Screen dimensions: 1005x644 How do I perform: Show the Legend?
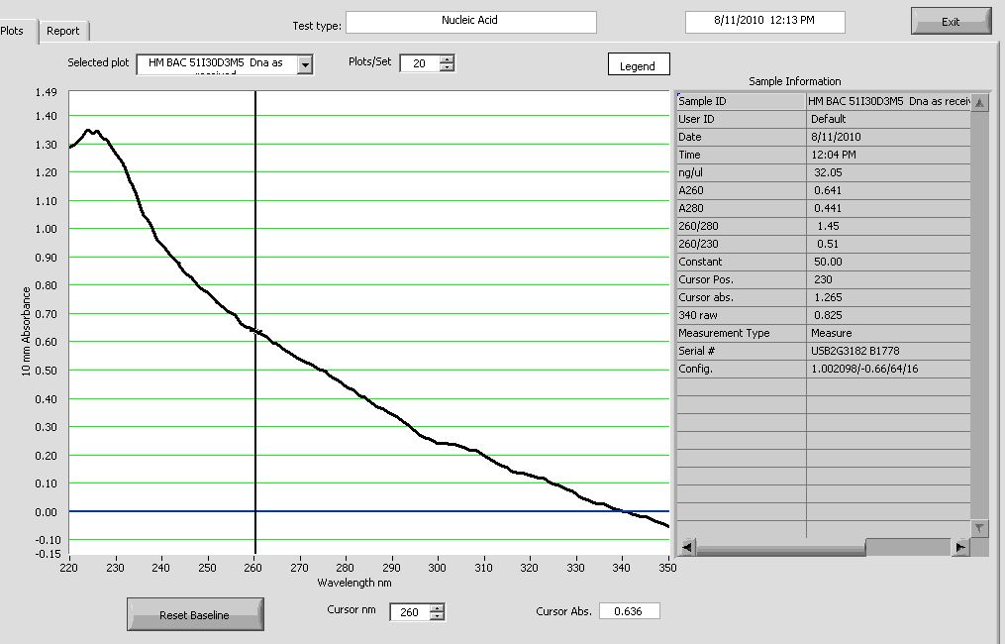coord(639,64)
